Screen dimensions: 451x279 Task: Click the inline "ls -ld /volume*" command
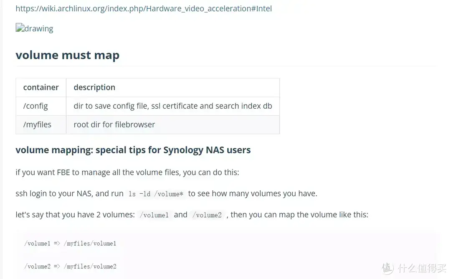click(156, 194)
